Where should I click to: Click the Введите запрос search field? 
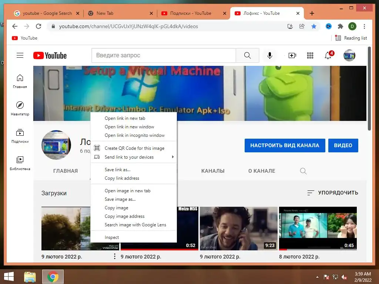pyautogui.click(x=163, y=55)
